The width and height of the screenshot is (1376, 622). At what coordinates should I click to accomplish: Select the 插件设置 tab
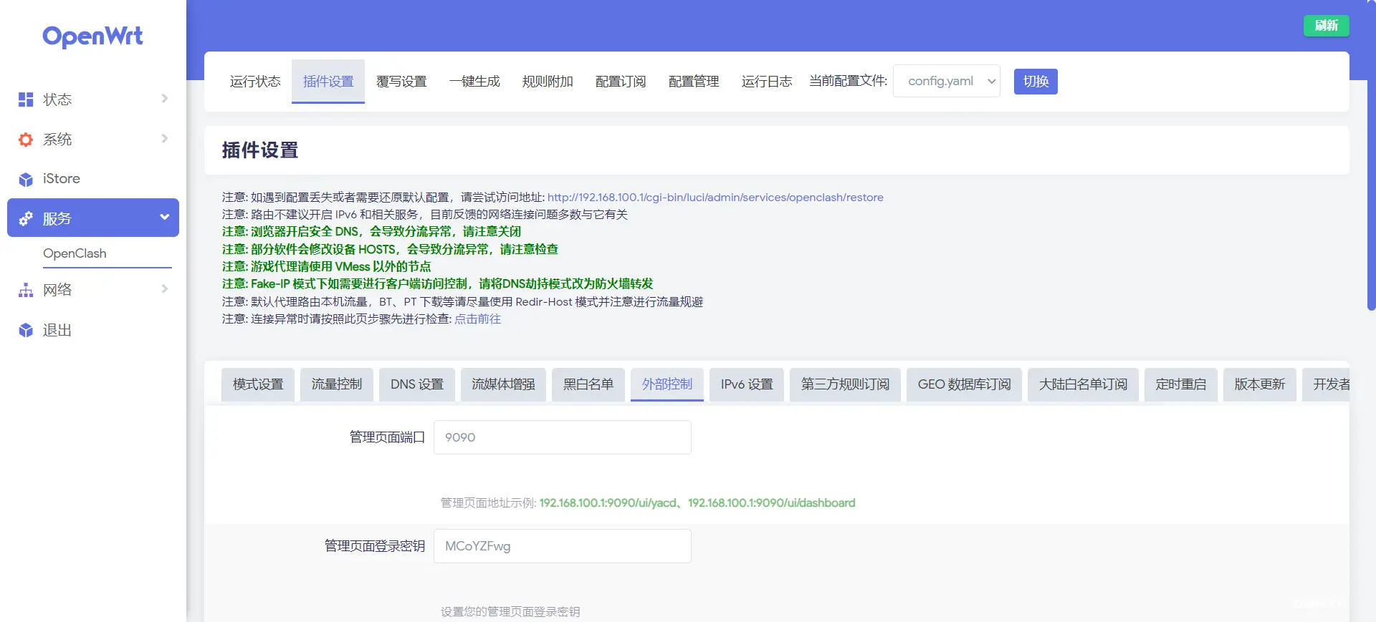[328, 82]
